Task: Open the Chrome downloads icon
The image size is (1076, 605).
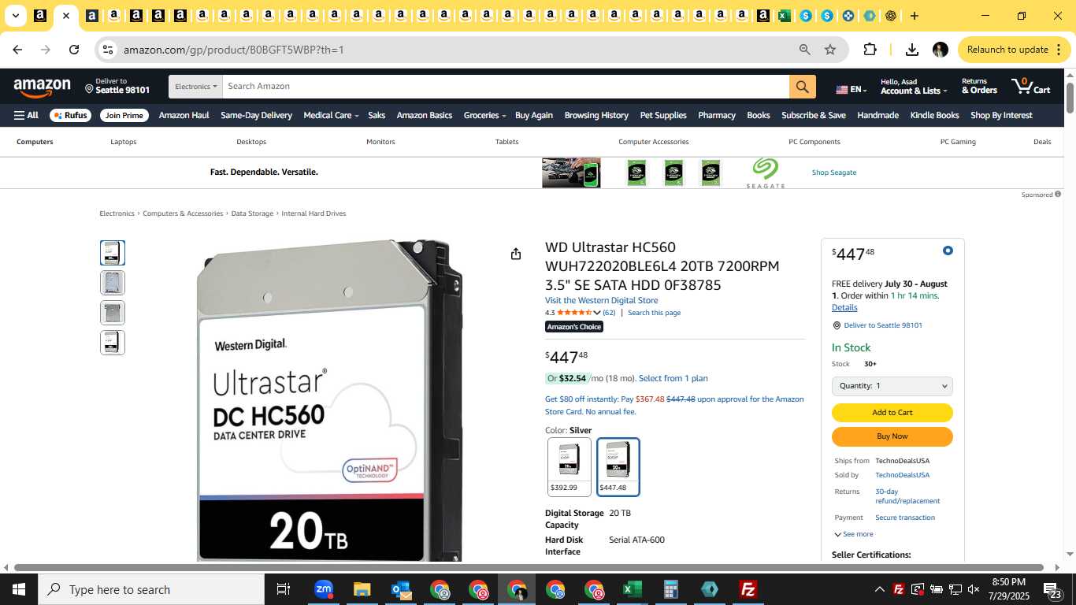Action: tap(912, 50)
